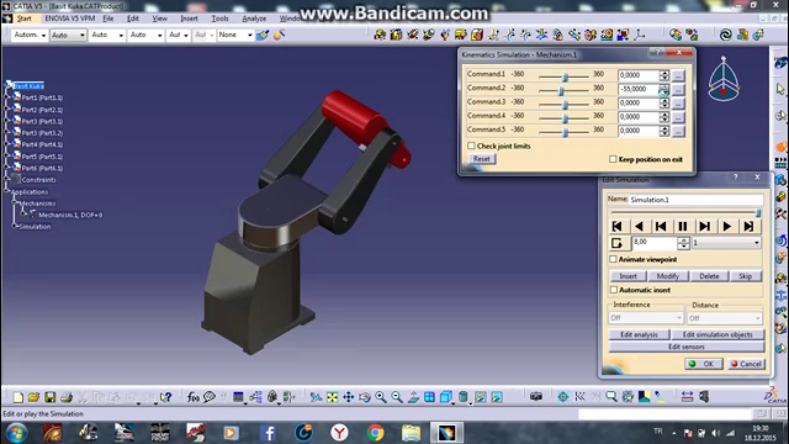Open the Analyze menu

point(254,18)
